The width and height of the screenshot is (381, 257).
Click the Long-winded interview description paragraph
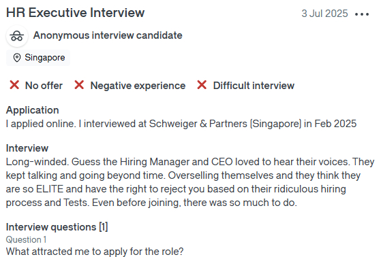point(190,182)
